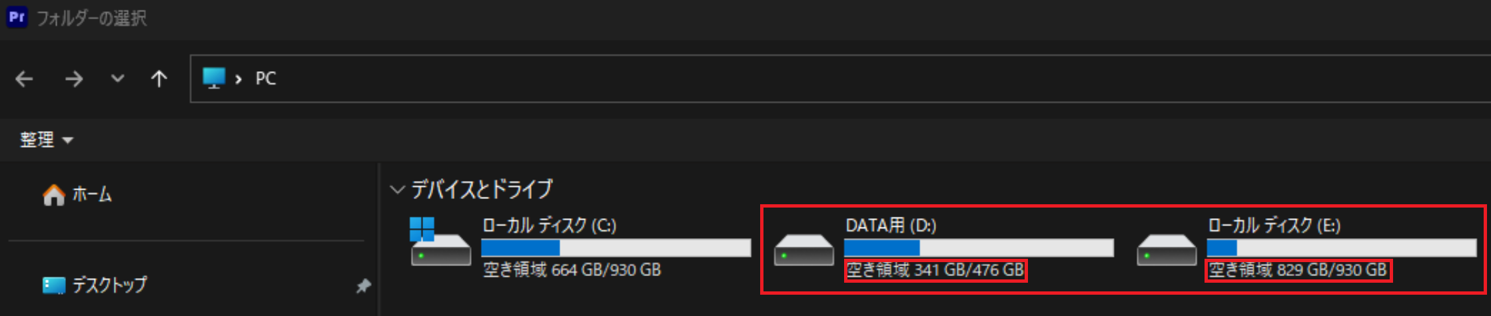Screen dimensions: 1491x316
Task: Select the ホーム item in sidebar
Action: coord(91,194)
